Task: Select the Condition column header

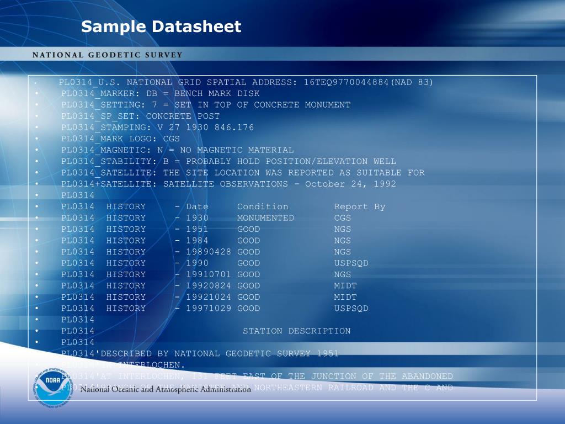Action: 263,206
